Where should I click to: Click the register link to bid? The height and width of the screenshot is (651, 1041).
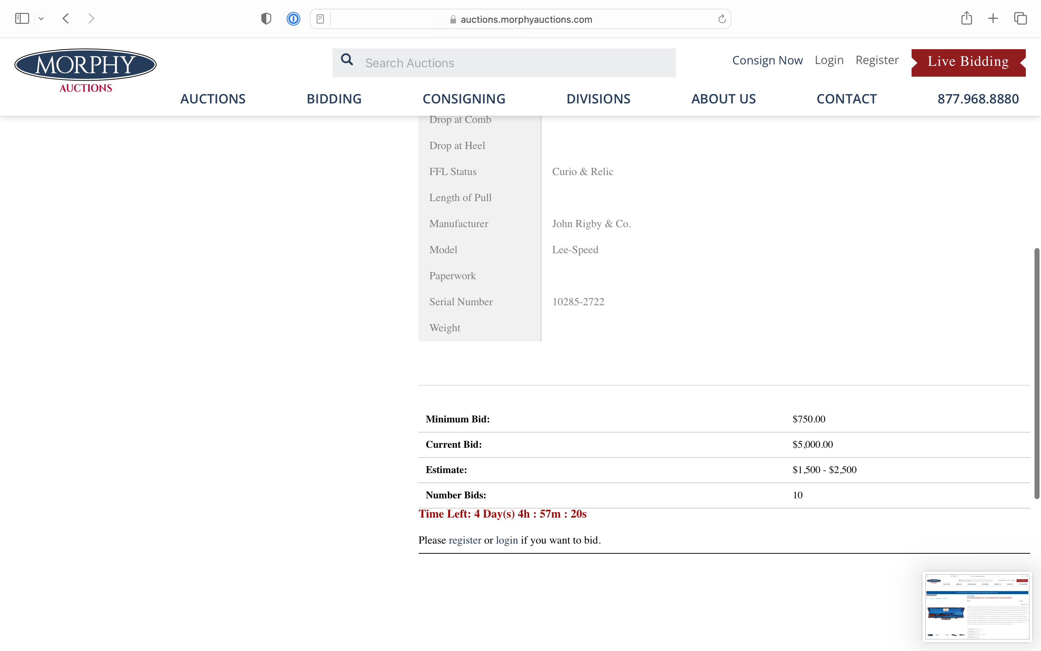point(465,540)
